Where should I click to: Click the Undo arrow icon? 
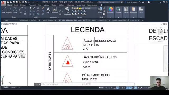pyautogui.click(x=29, y=2)
